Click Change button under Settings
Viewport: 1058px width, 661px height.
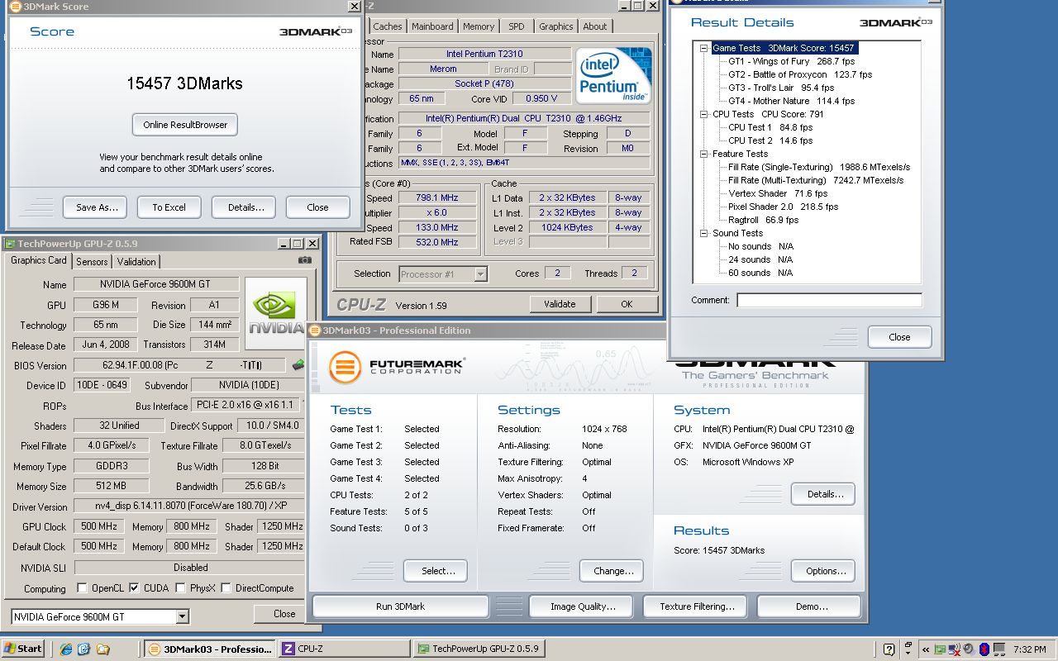tap(613, 571)
